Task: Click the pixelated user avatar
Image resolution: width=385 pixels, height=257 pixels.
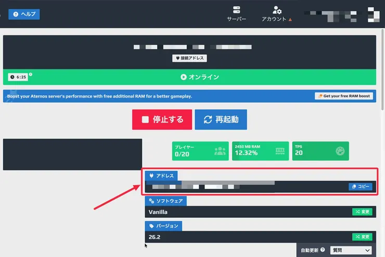Action: [x=373, y=15]
